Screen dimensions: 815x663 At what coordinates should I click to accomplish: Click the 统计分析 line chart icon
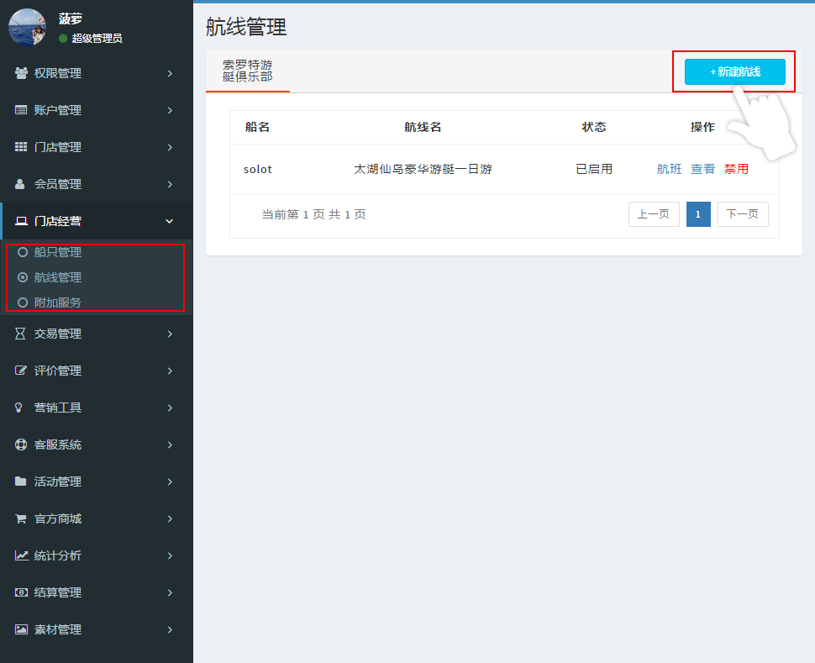pyautogui.click(x=21, y=555)
